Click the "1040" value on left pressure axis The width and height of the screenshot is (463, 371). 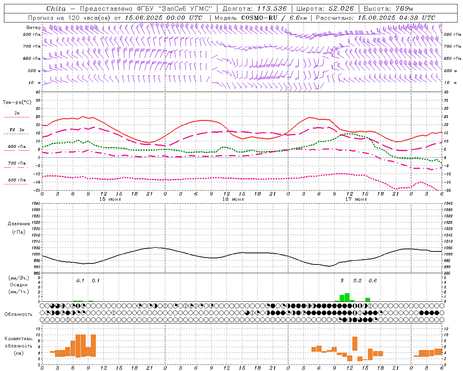pyautogui.click(x=36, y=204)
